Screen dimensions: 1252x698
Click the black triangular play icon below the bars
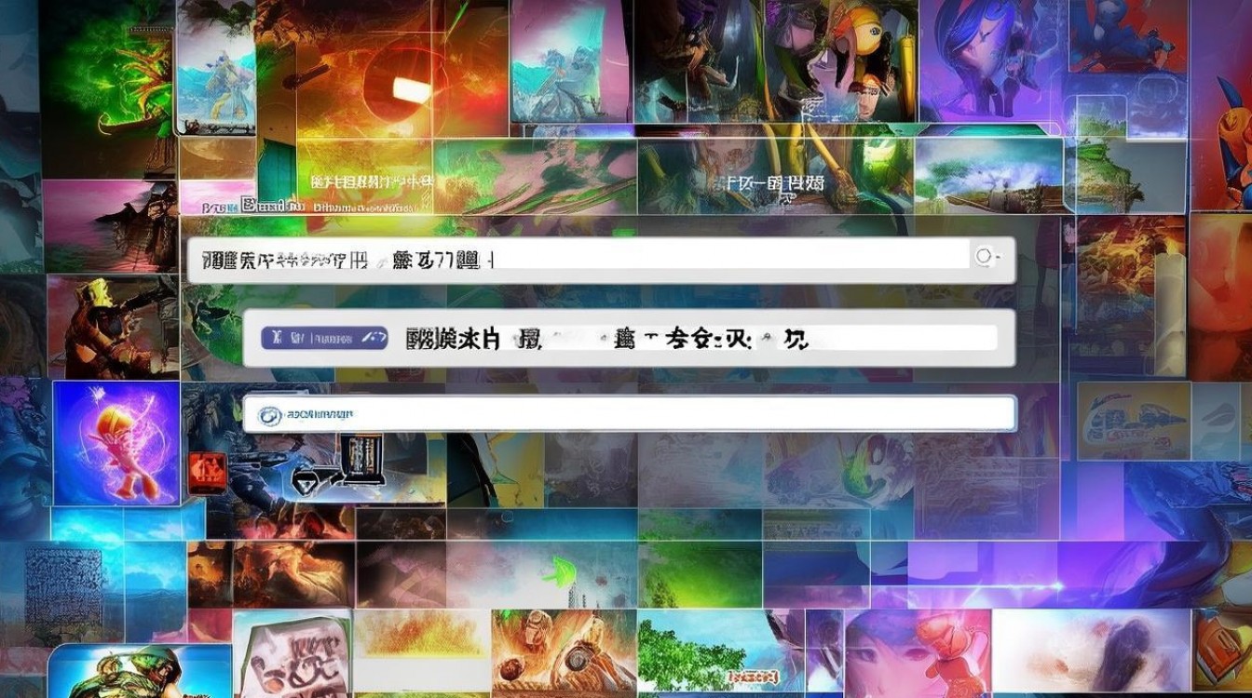(304, 484)
